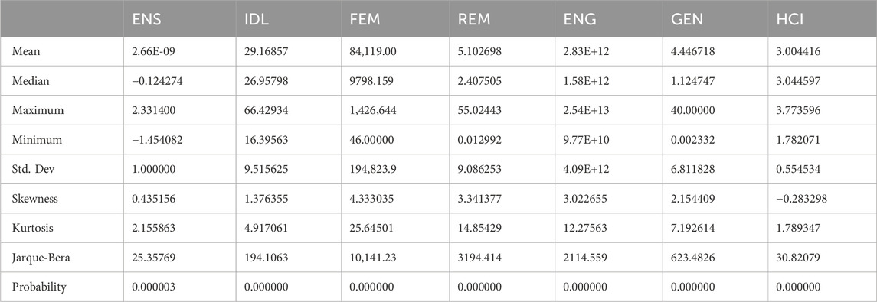Click the ENG column header
877x302 pixels.
(x=580, y=20)
